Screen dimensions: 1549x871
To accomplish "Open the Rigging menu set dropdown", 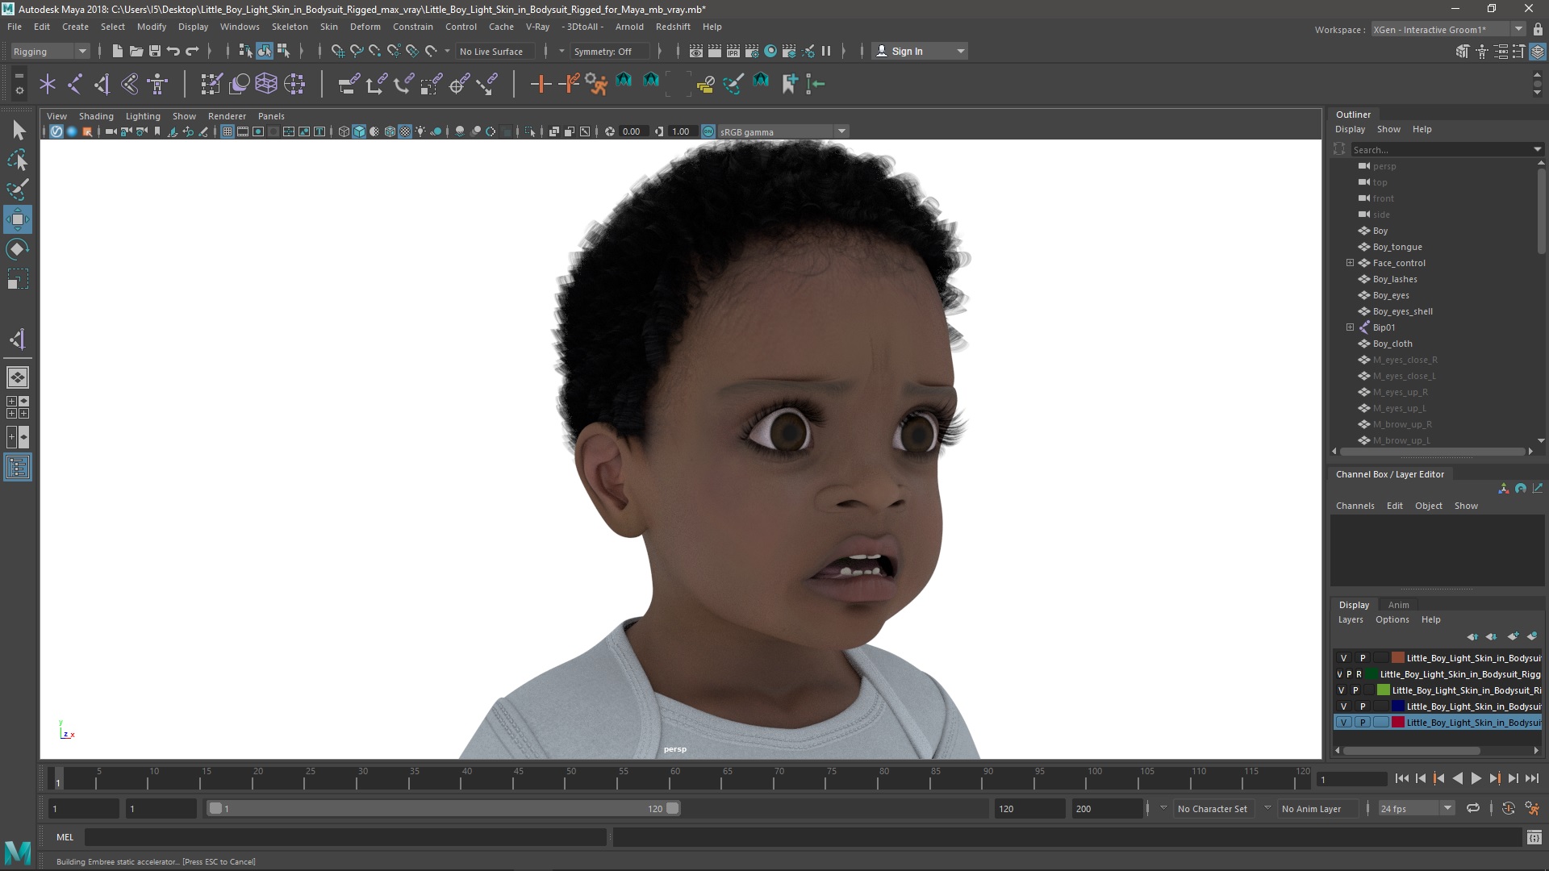I will 50,51.
